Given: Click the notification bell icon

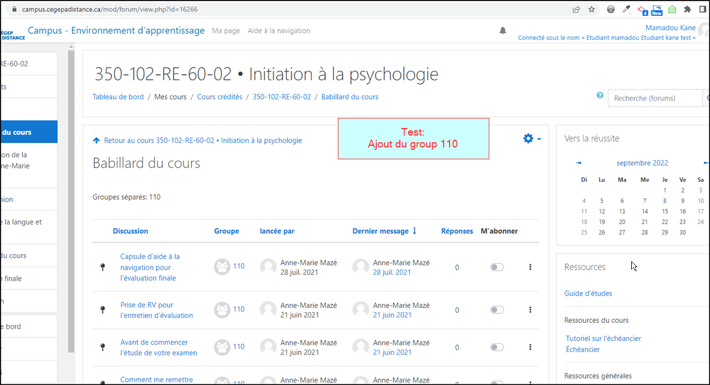Looking at the screenshot, I should tap(503, 31).
